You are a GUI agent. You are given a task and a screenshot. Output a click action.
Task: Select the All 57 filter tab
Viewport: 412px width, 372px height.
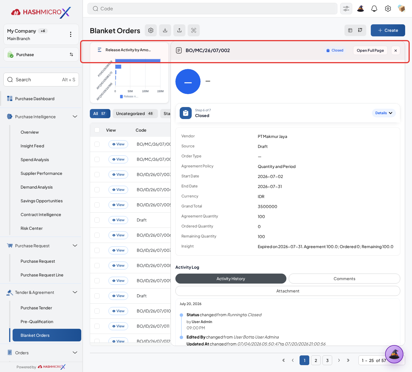[x=100, y=114]
